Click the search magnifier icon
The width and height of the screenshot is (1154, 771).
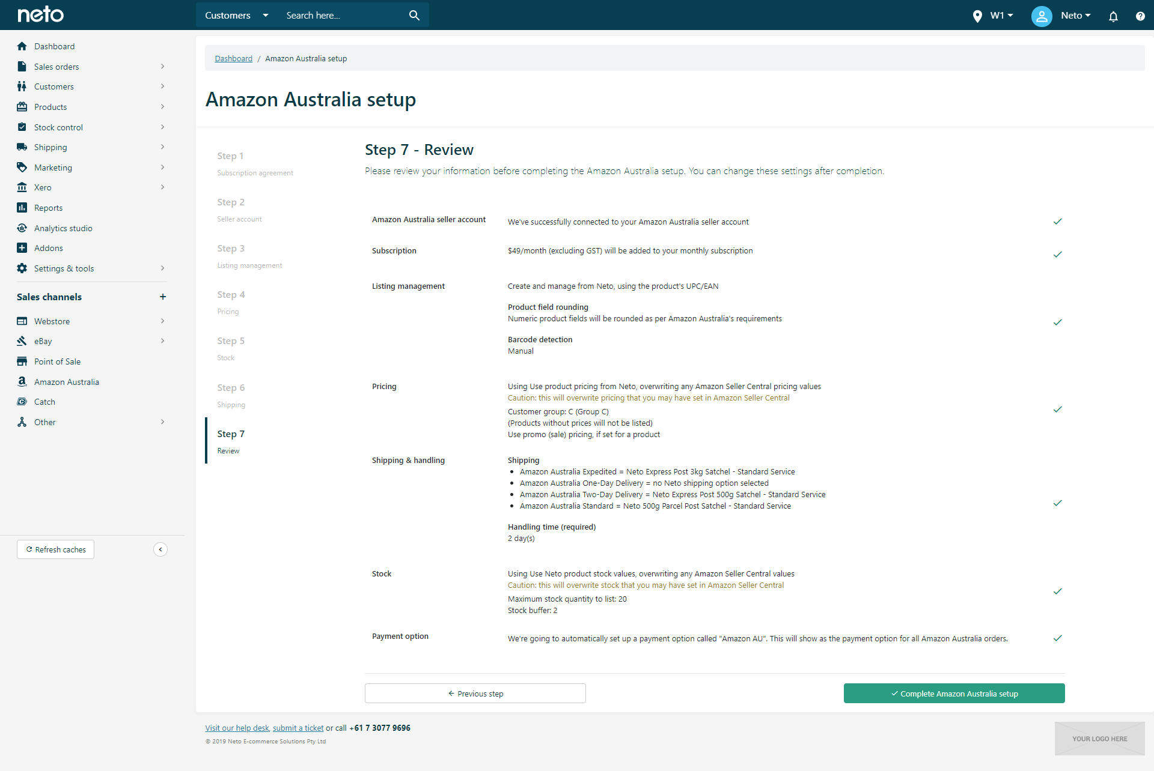pyautogui.click(x=414, y=15)
